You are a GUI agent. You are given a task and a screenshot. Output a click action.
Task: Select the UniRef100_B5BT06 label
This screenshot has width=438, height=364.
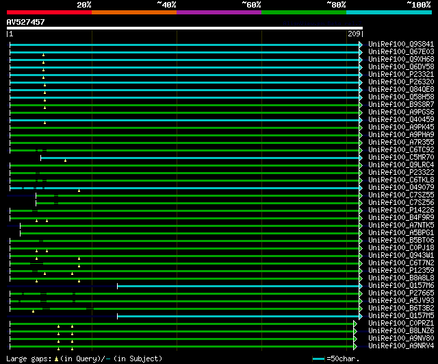pyautogui.click(x=401, y=241)
